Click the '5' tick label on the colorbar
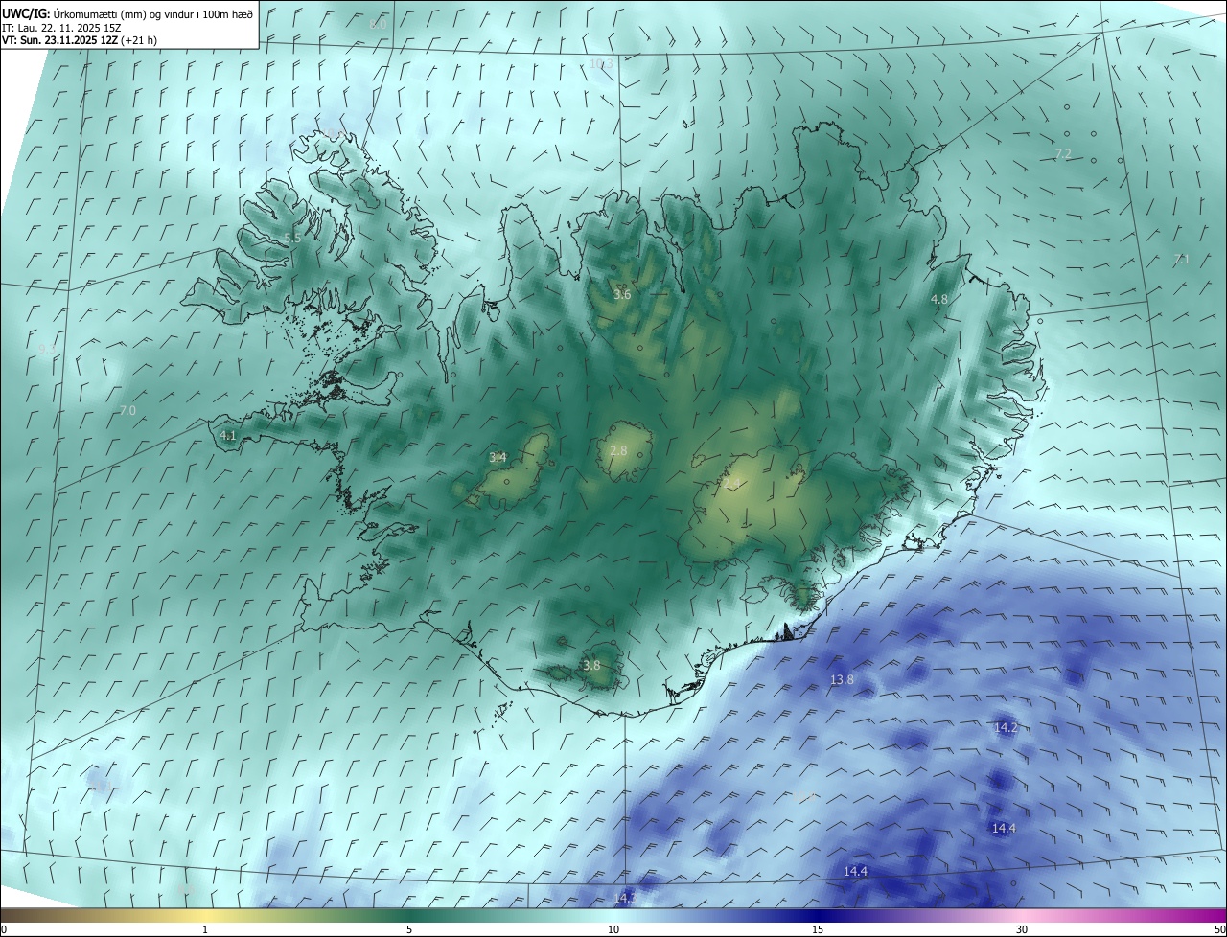 pos(409,929)
